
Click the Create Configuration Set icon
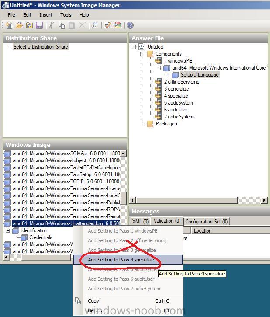point(118,25)
